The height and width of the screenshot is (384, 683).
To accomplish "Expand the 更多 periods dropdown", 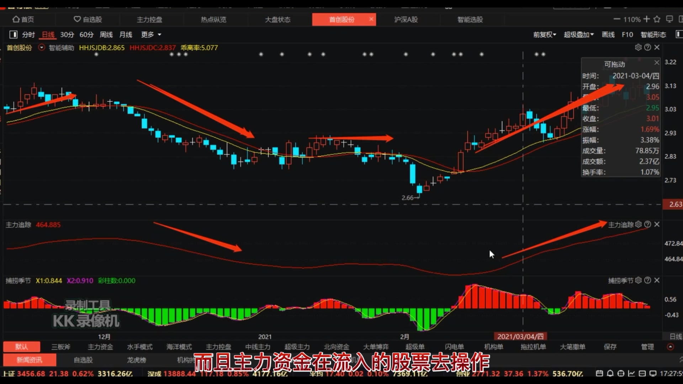I will click(151, 34).
